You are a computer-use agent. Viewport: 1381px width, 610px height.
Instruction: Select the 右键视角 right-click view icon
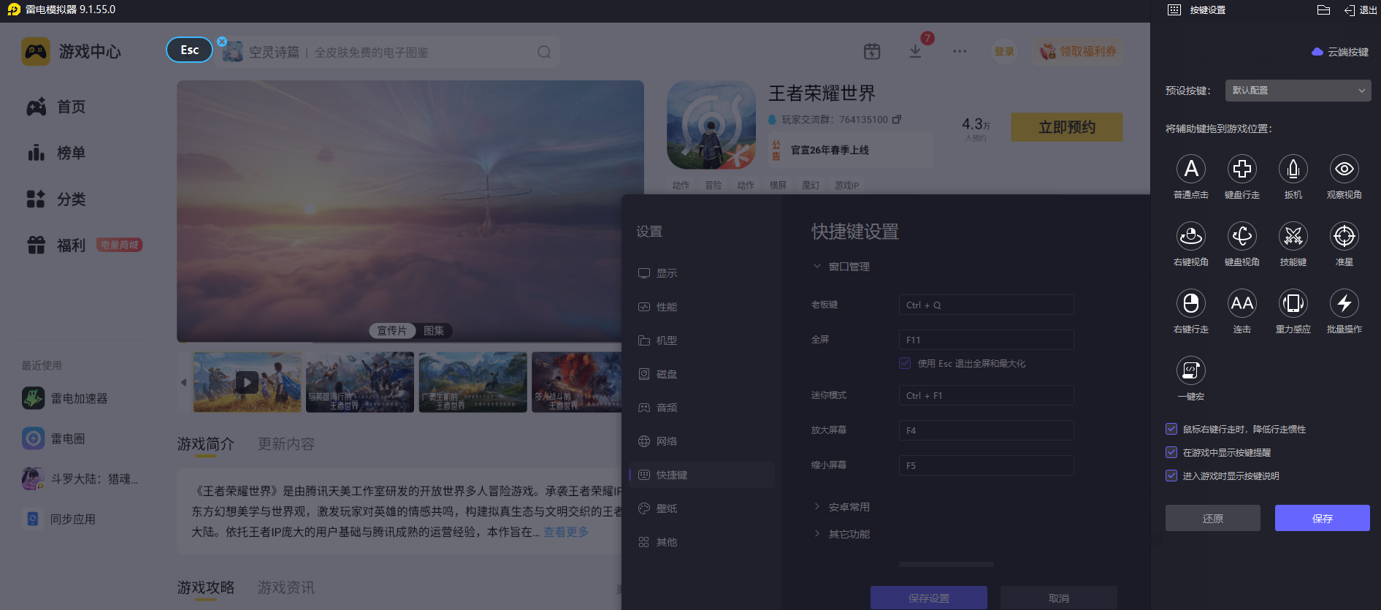tap(1191, 237)
